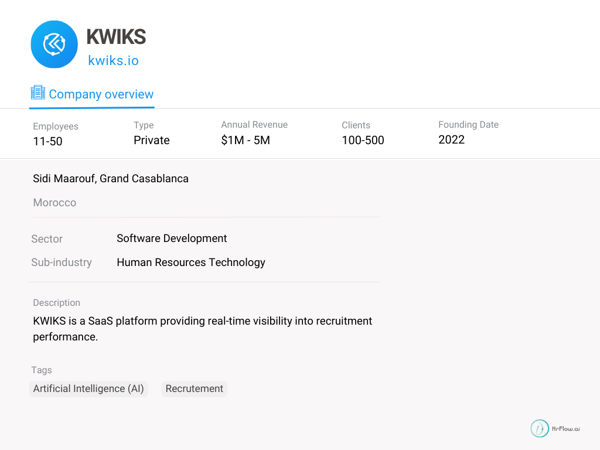The width and height of the screenshot is (600, 450).
Task: Click the Annual Revenue label
Action: tap(254, 125)
